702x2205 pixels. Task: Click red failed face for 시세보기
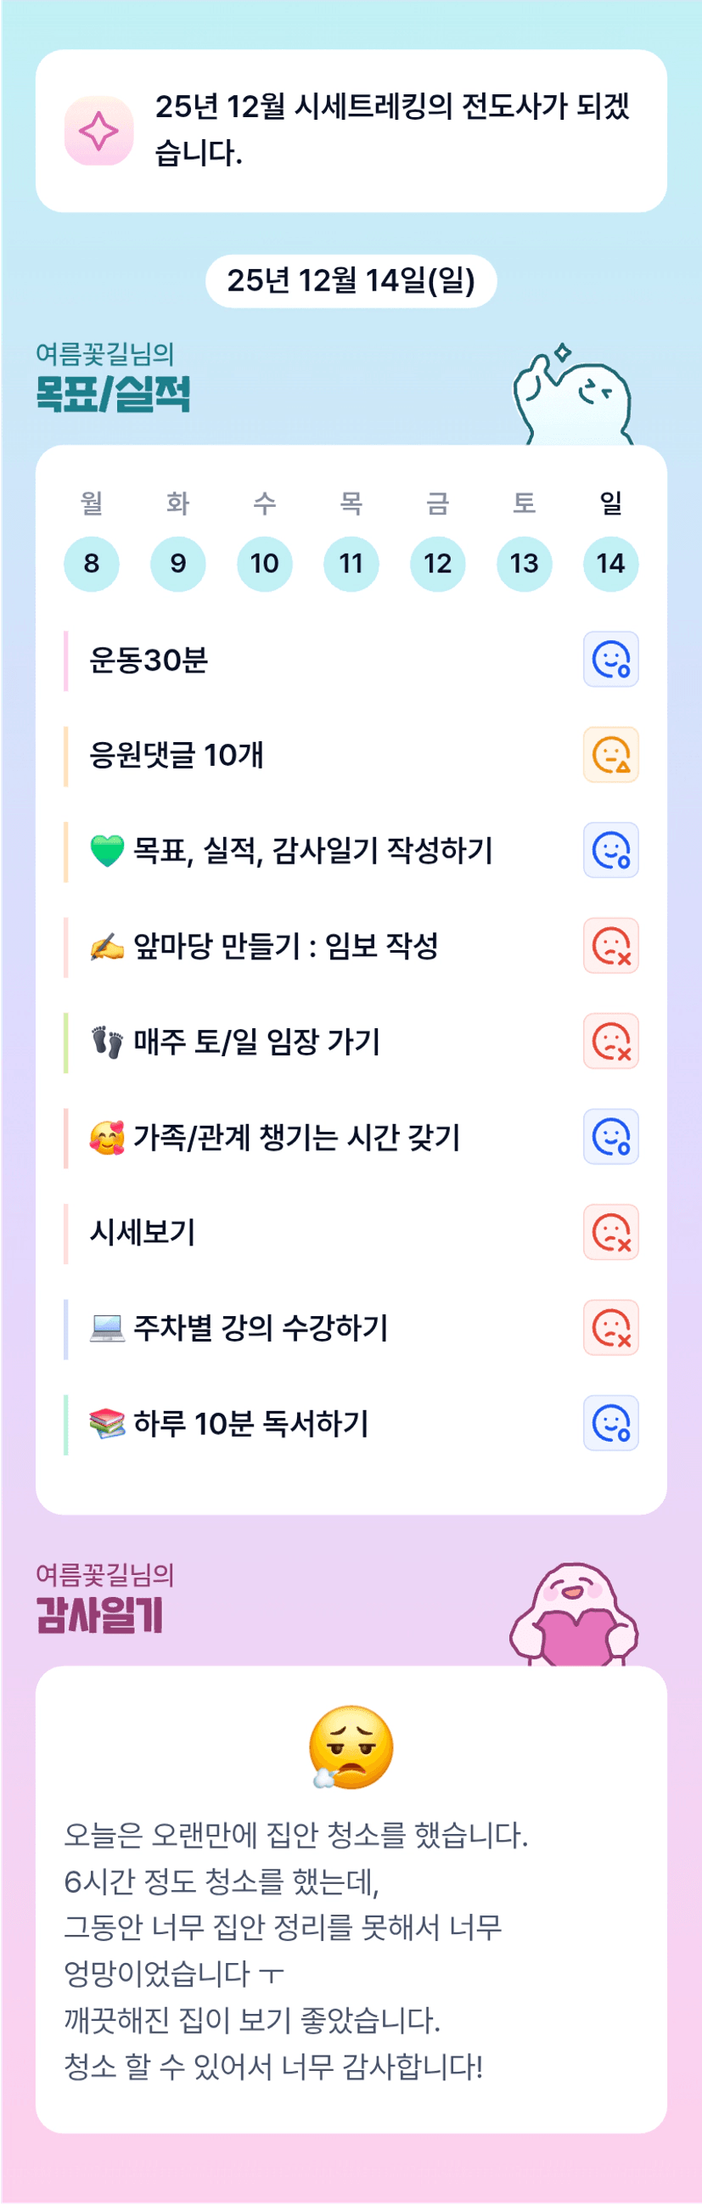click(x=610, y=1232)
